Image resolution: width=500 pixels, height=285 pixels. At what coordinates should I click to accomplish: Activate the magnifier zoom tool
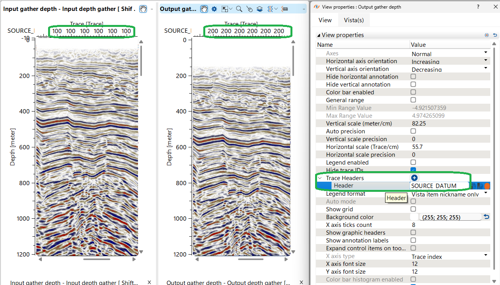tap(238, 9)
